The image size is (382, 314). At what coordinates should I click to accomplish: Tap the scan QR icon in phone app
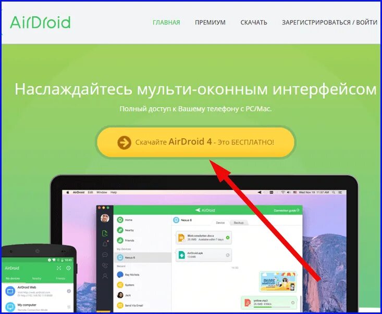59,268
